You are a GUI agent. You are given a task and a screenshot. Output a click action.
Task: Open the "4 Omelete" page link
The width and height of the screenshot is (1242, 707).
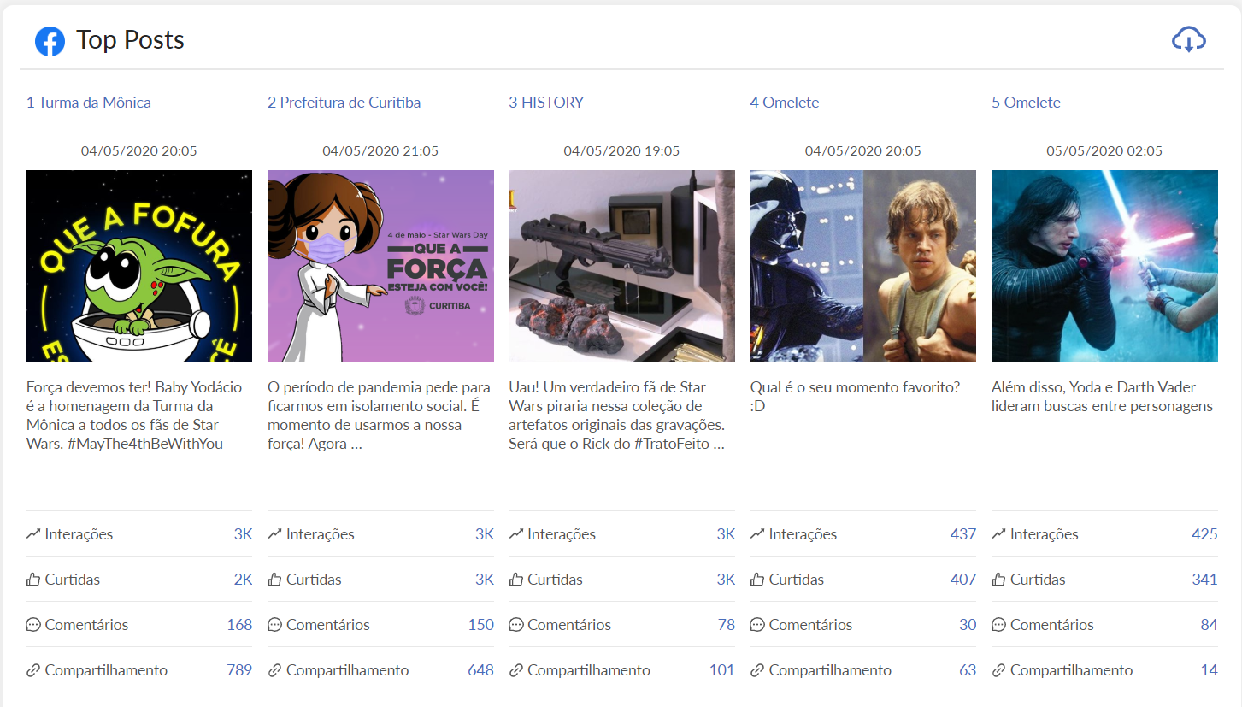click(784, 103)
